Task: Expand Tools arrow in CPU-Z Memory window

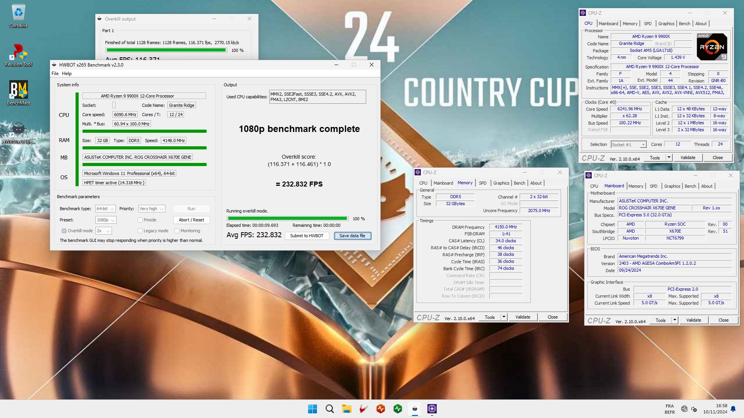Action: coord(504,317)
